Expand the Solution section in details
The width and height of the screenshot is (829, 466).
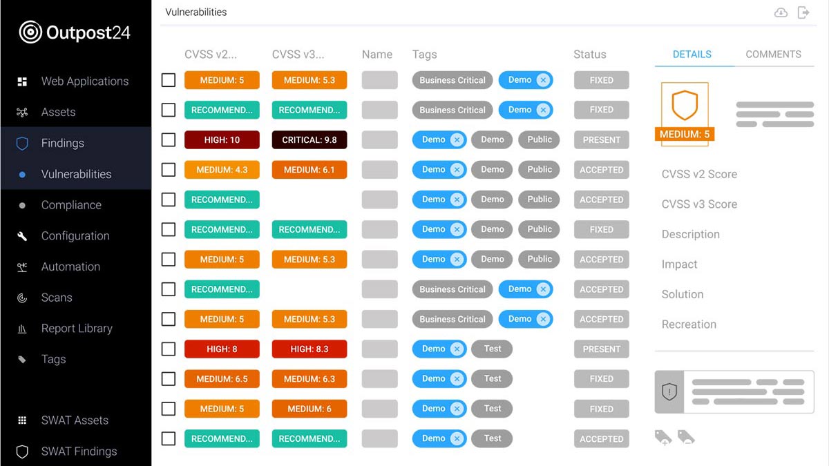coord(682,295)
